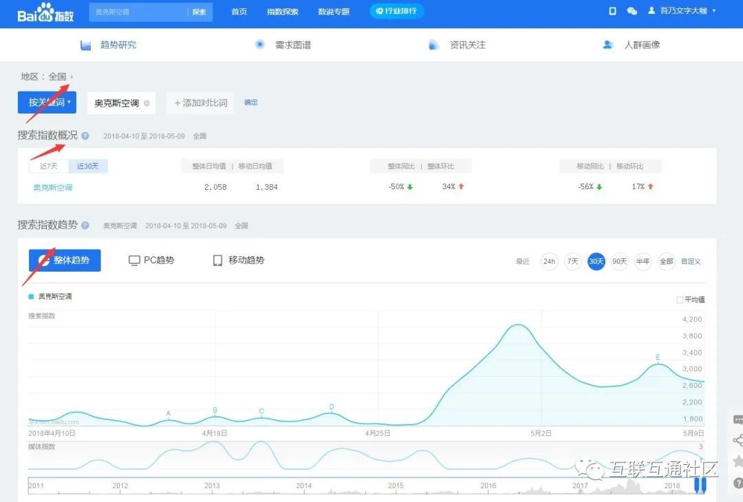Expand the 地区 全国 region selector
The height and width of the screenshot is (502, 743).
(72, 77)
